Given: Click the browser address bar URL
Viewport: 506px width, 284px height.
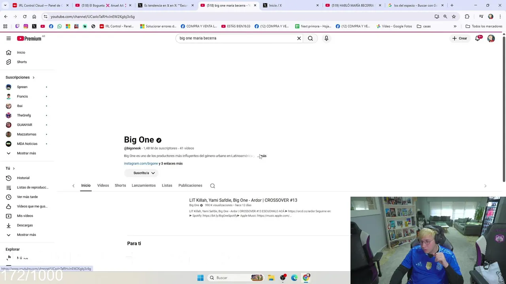Looking at the screenshot, I should 93,17.
